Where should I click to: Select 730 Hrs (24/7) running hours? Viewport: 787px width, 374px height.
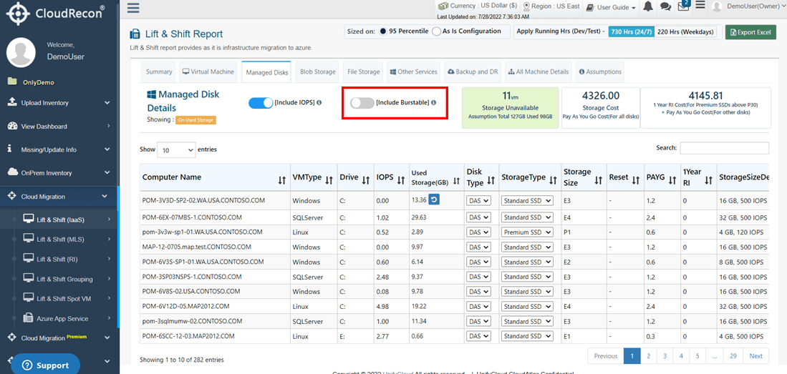[632, 31]
